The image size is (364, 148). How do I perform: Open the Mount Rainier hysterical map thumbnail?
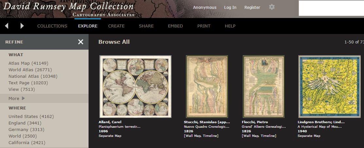click(x=329, y=87)
